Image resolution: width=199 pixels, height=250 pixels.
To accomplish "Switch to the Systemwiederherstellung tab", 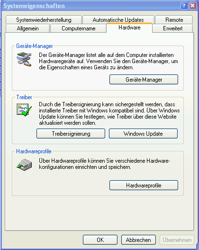I will [44, 20].
